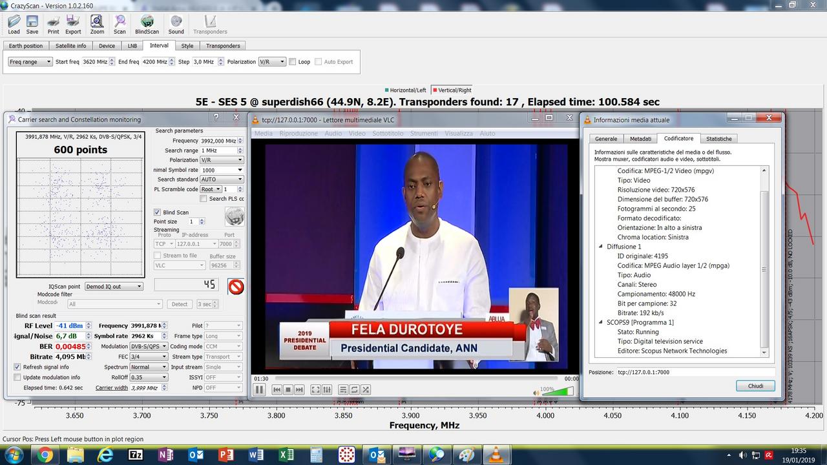
Task: Click the Chiudi button
Action: click(x=755, y=386)
